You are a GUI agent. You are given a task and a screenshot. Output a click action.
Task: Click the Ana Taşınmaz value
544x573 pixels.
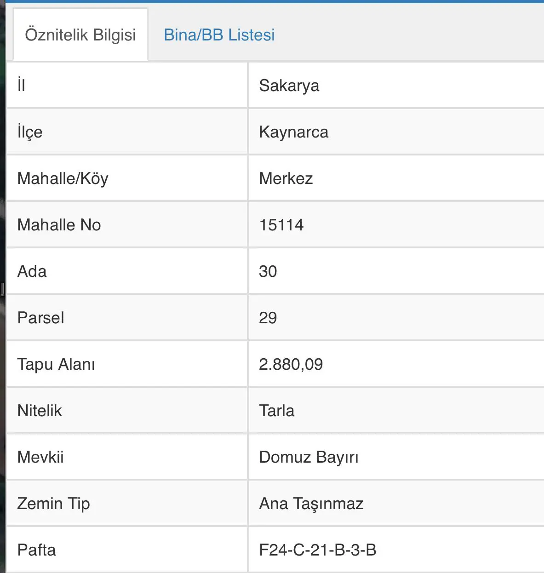311,504
